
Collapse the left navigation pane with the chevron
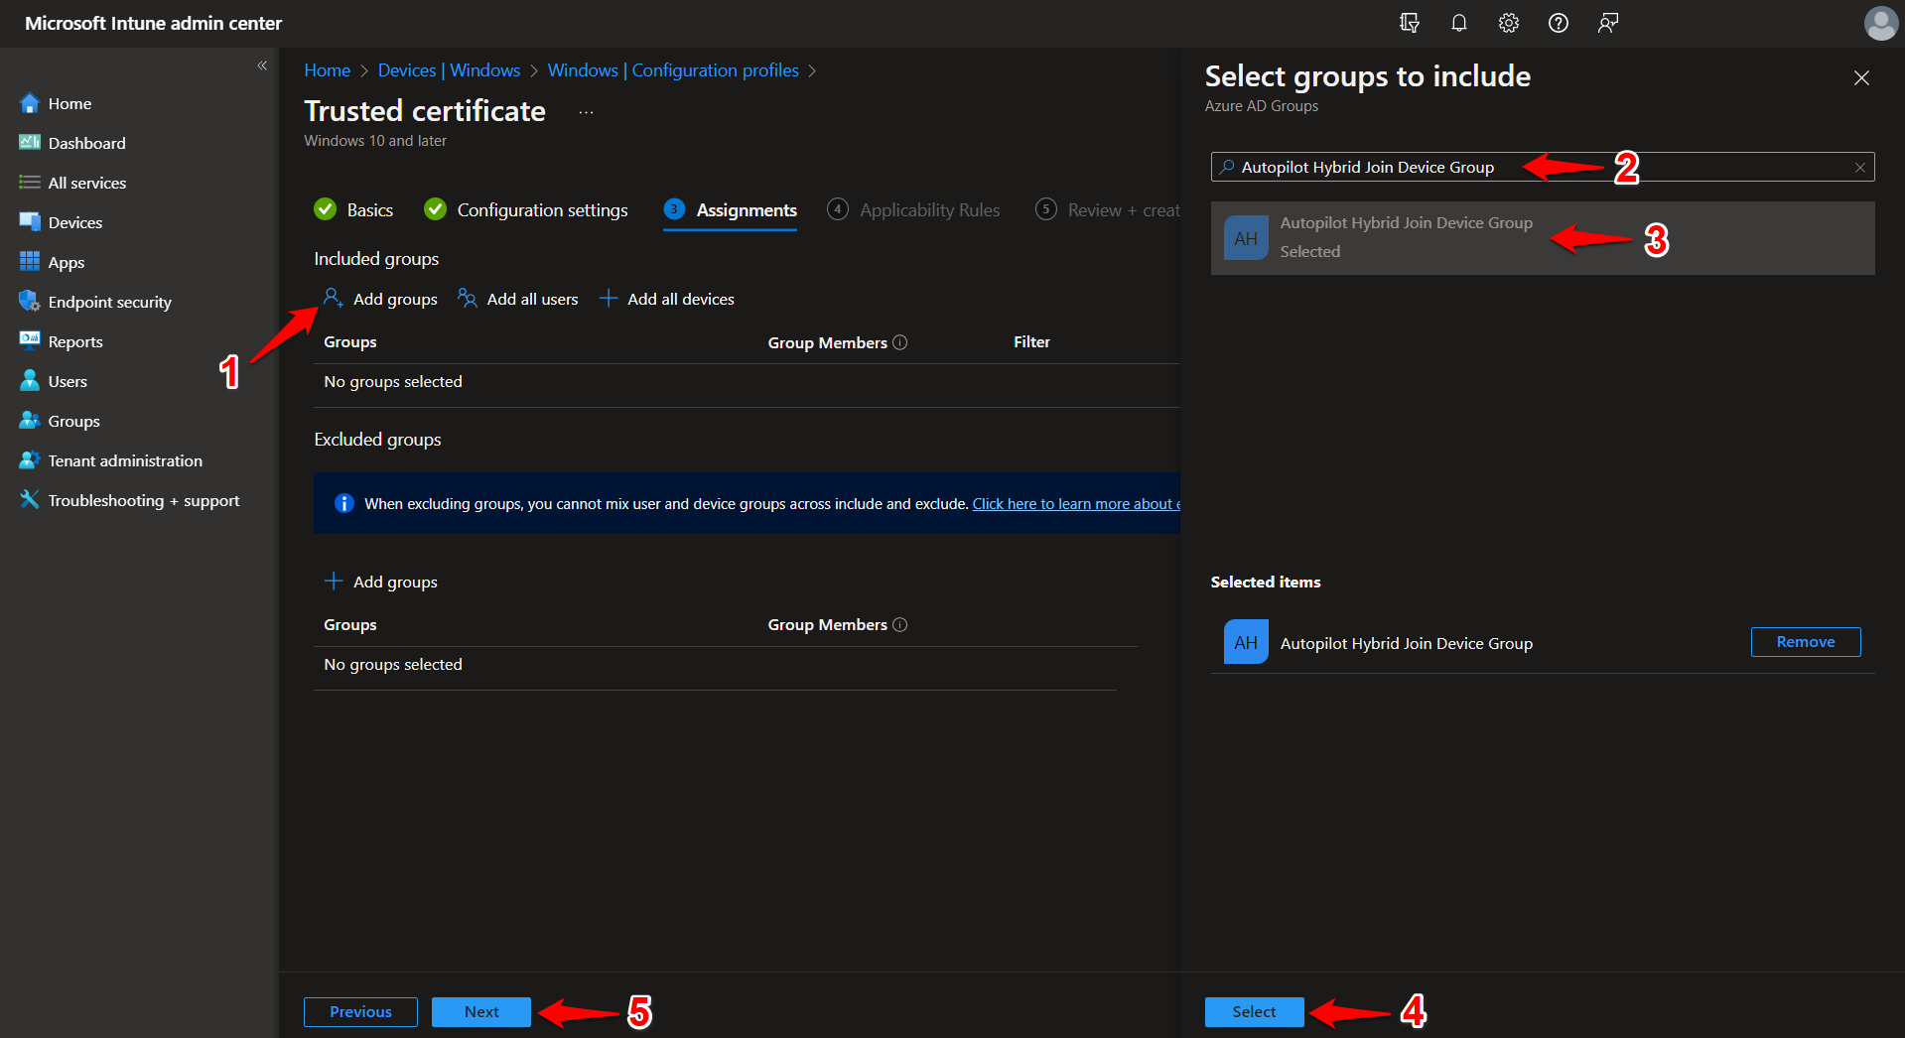262,65
